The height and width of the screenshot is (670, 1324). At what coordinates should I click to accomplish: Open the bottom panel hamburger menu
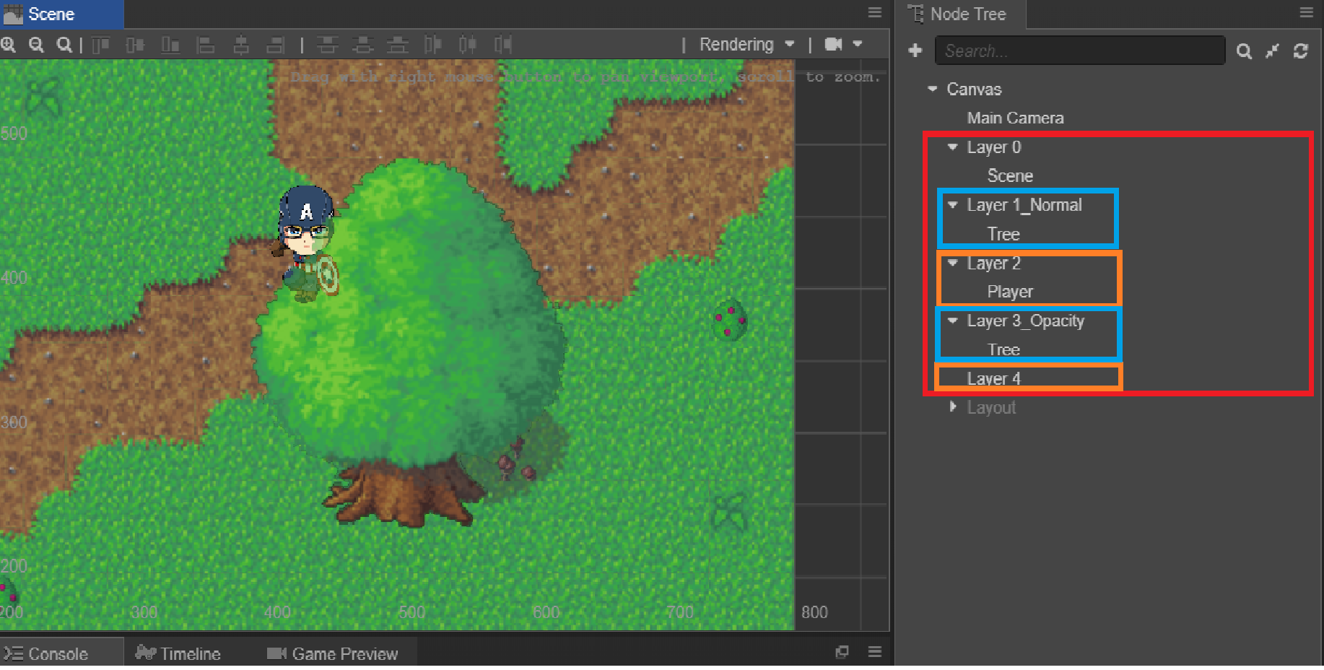[875, 652]
